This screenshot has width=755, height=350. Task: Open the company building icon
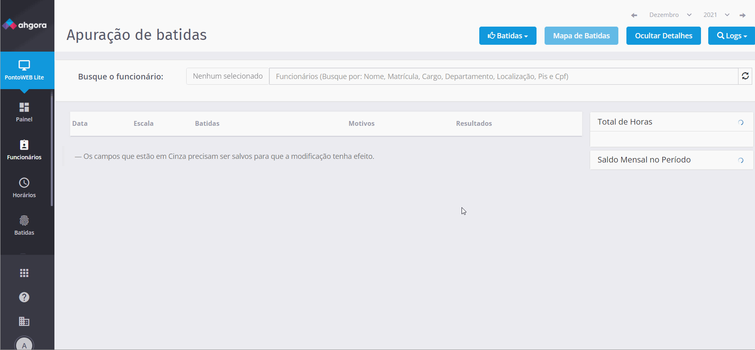point(24,321)
